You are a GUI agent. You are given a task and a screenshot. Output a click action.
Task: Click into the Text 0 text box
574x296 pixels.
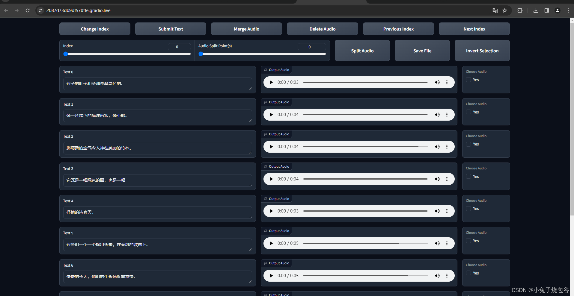click(157, 84)
